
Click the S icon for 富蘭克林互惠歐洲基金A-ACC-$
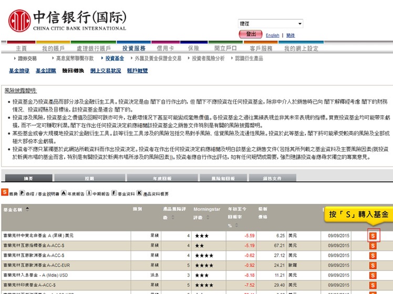coord(373,256)
